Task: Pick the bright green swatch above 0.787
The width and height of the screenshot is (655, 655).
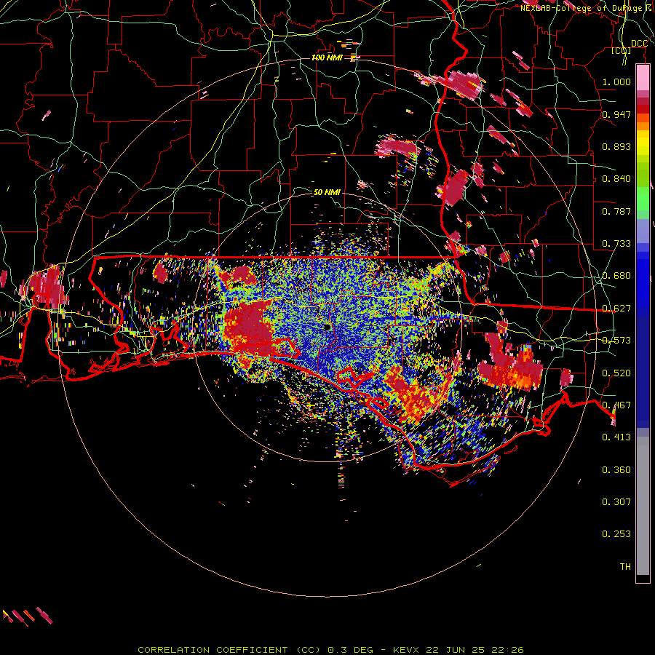Action: [643, 199]
